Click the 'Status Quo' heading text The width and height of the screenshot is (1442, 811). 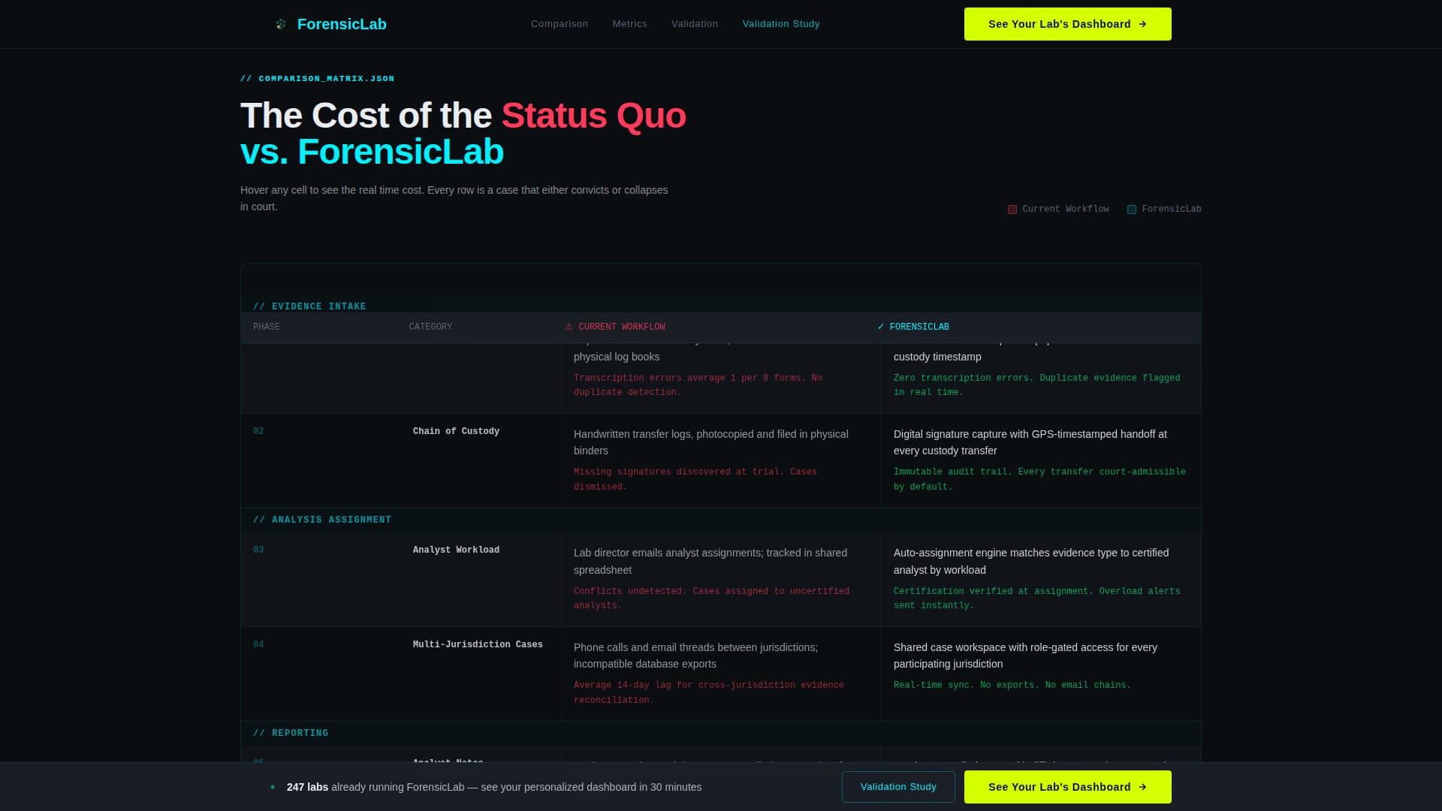coord(593,116)
